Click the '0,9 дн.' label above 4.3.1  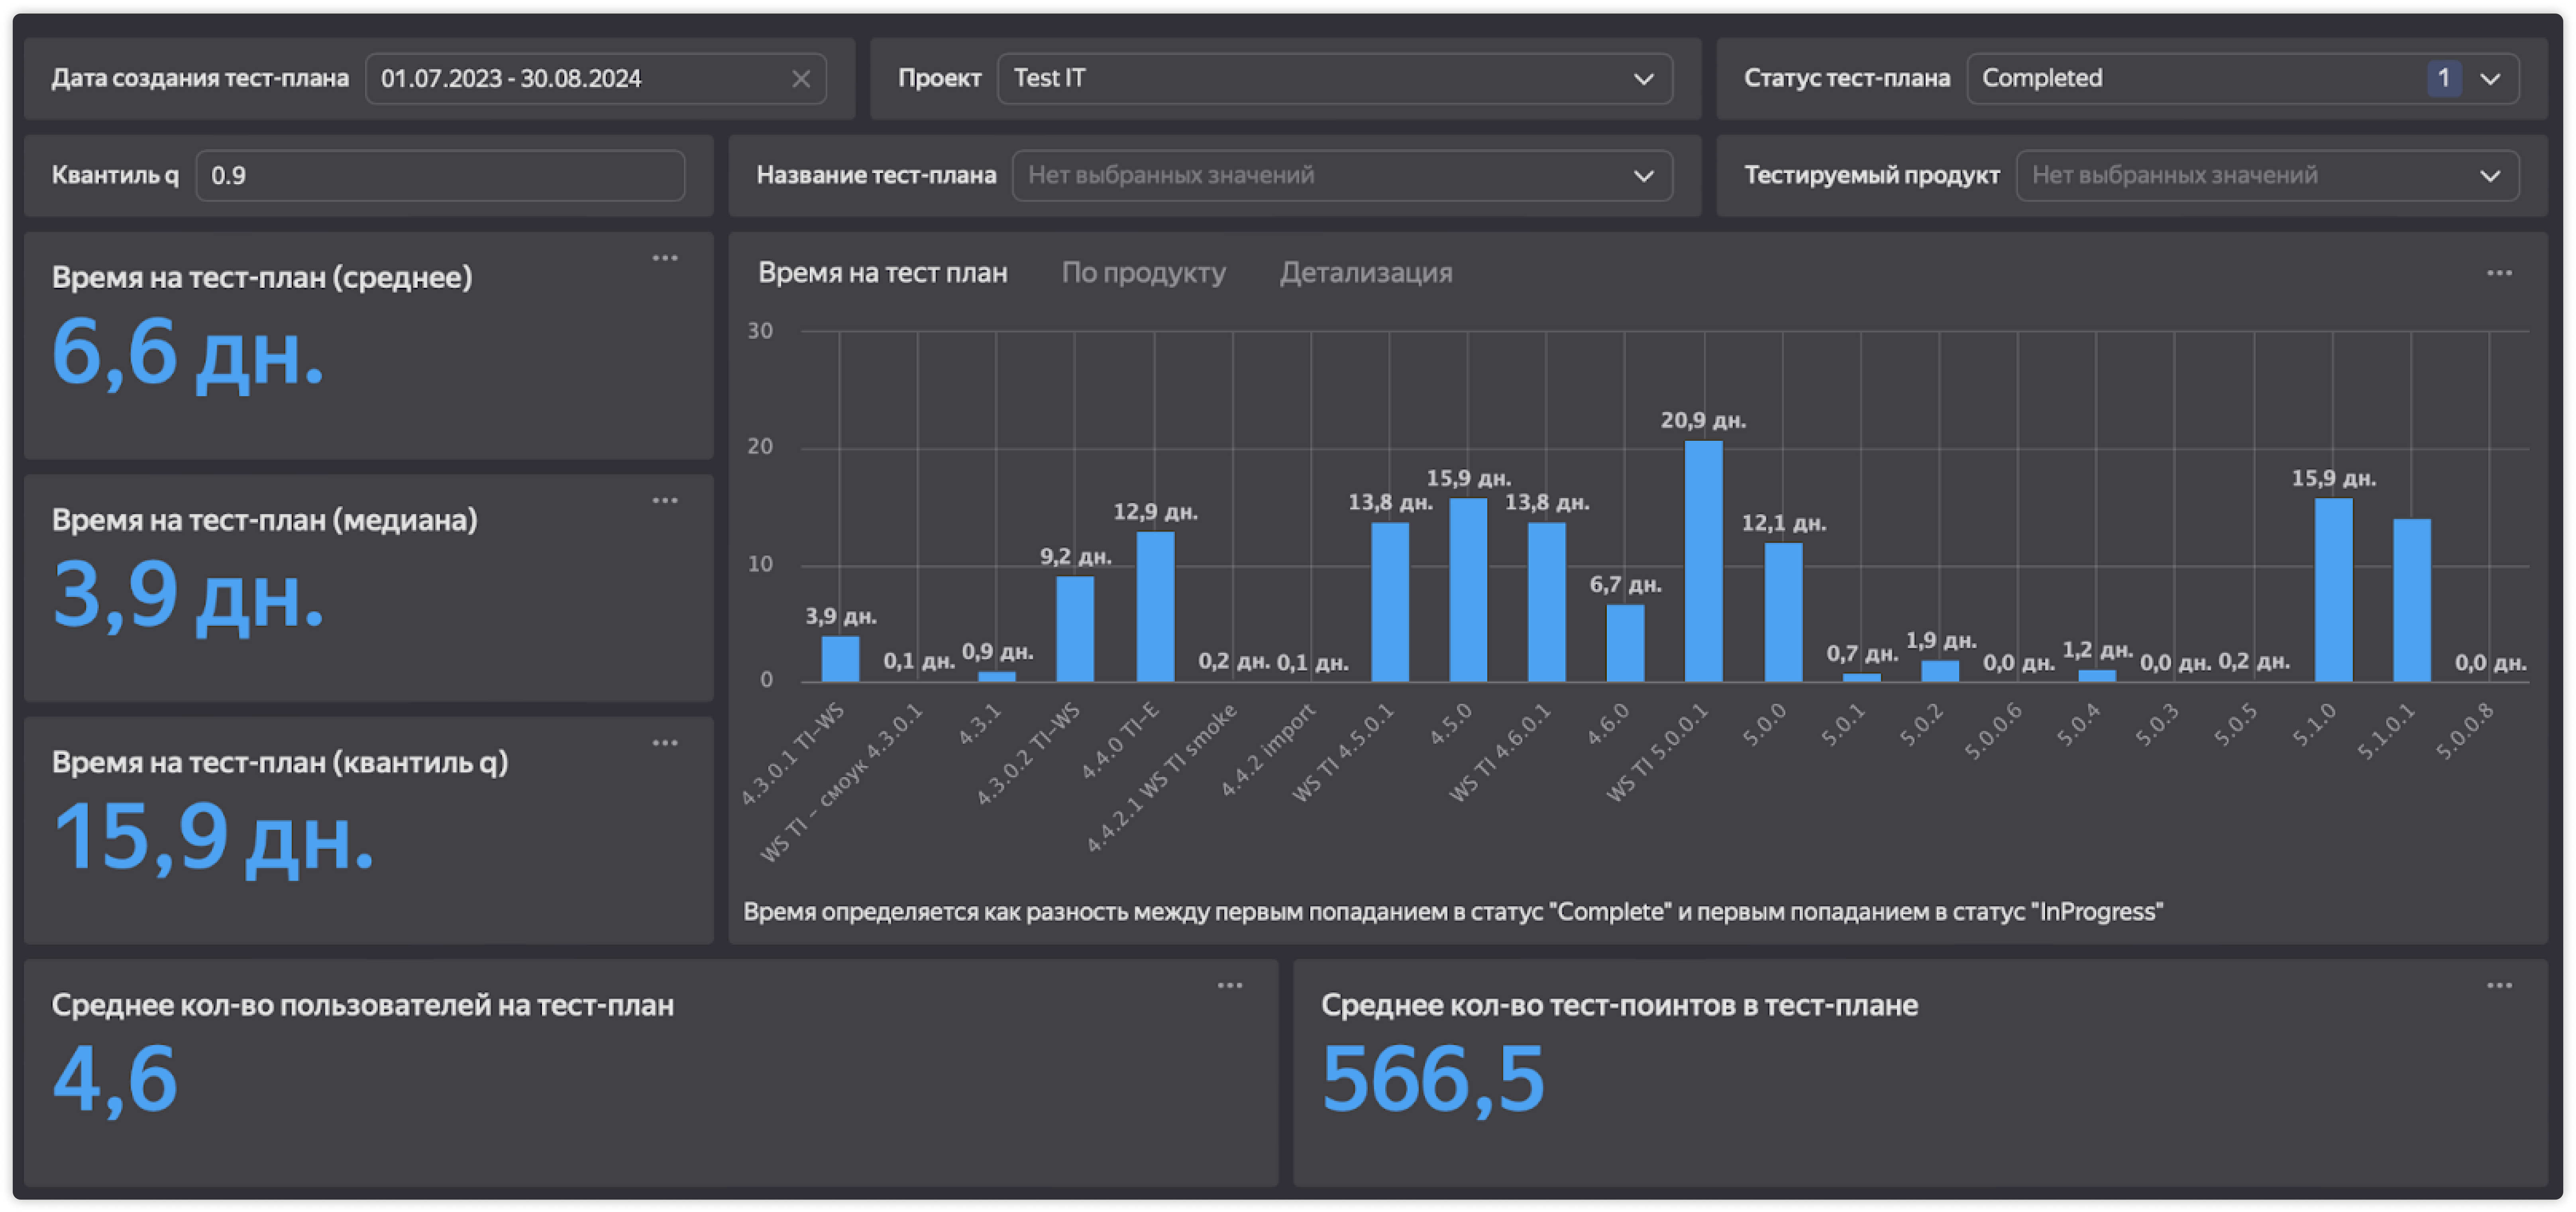click(997, 653)
